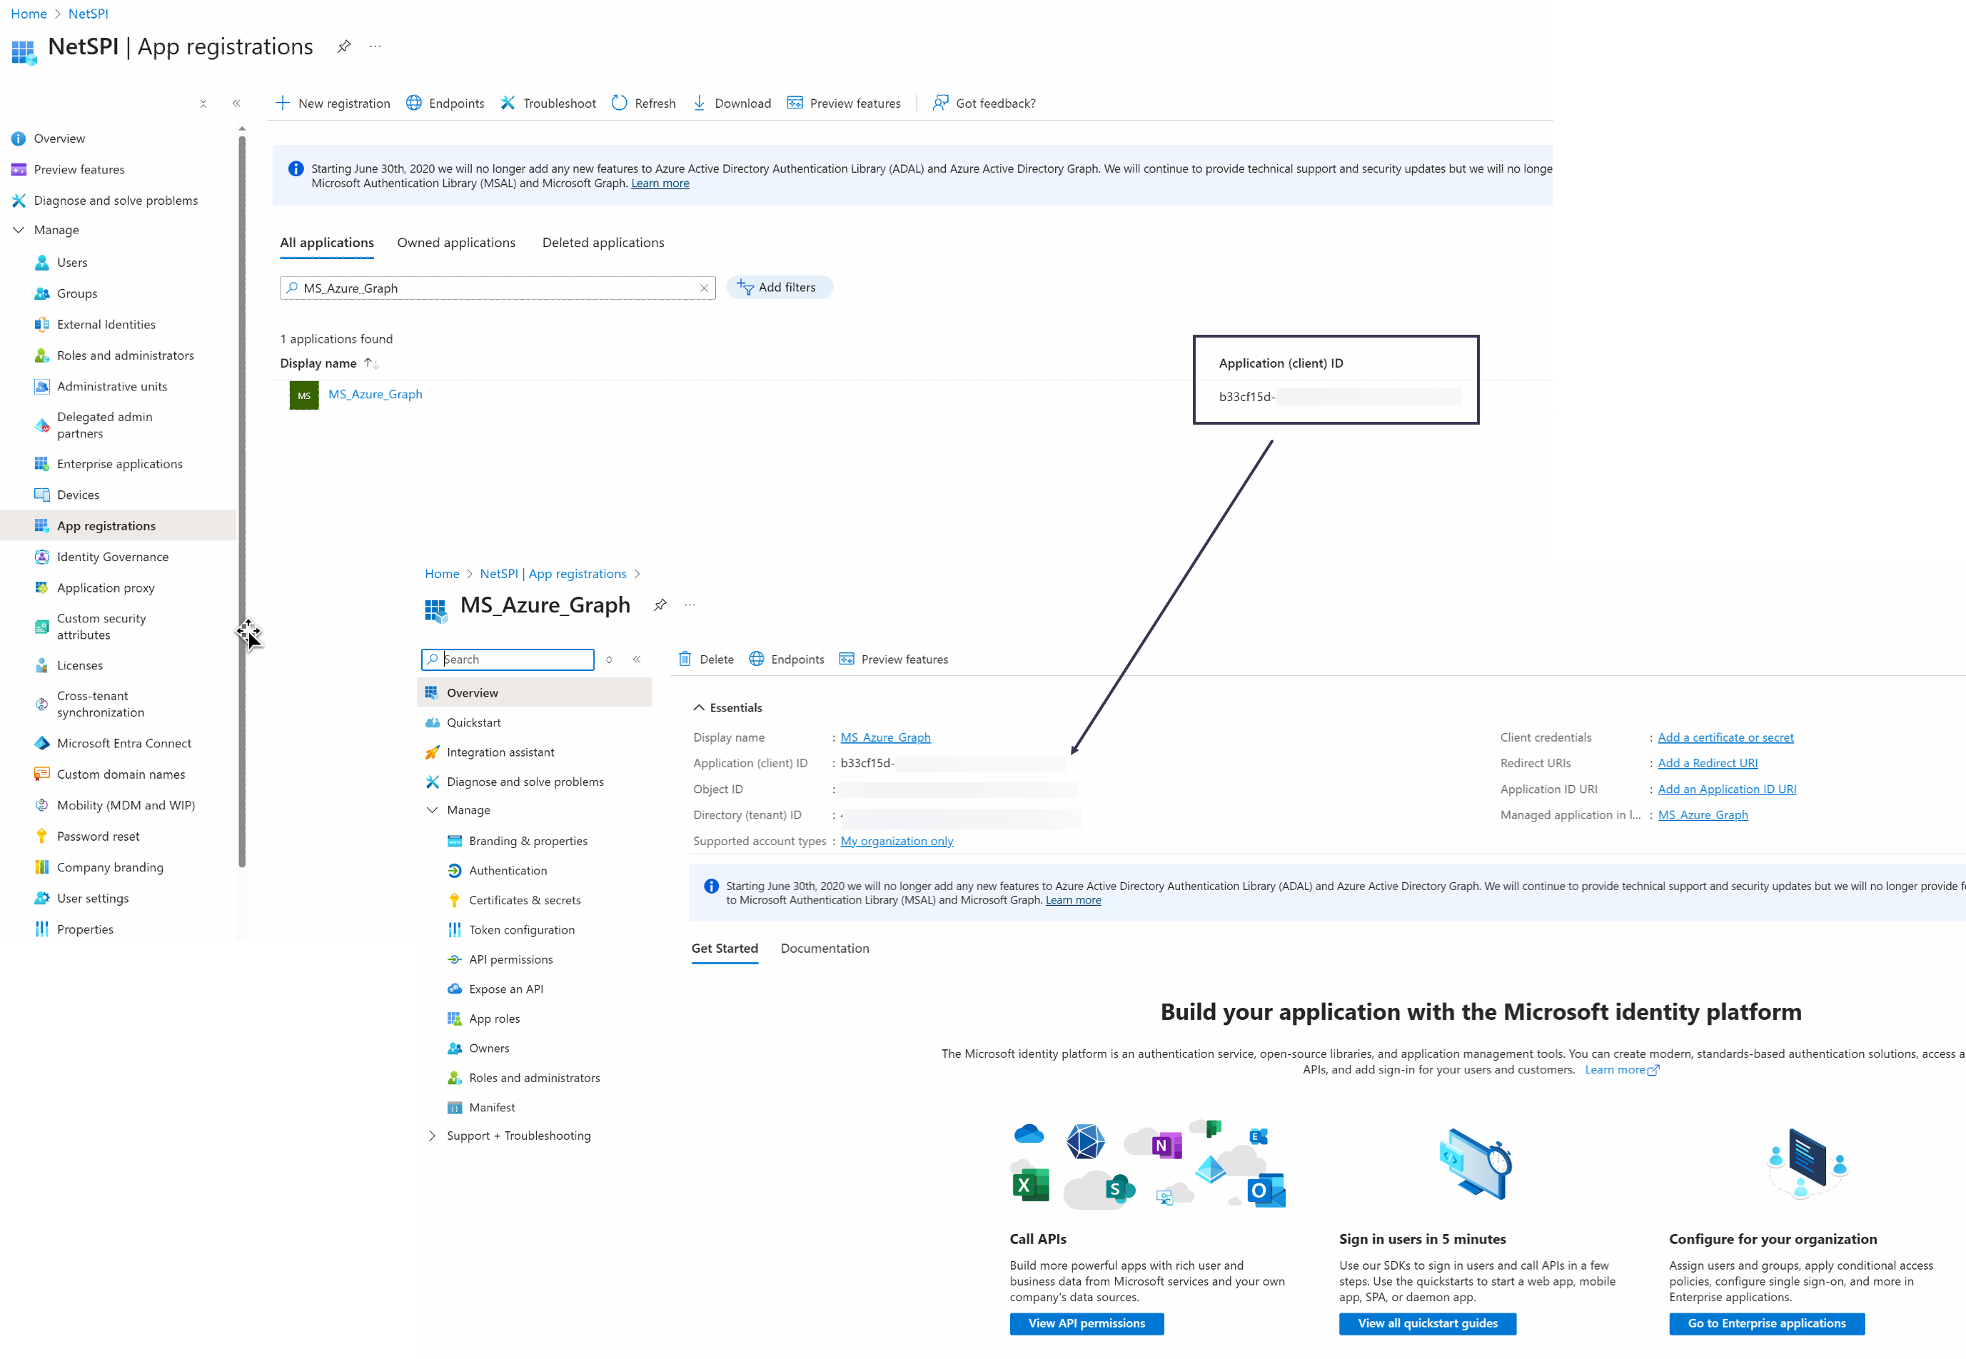Pin the NetSPI App registrations page

point(344,46)
